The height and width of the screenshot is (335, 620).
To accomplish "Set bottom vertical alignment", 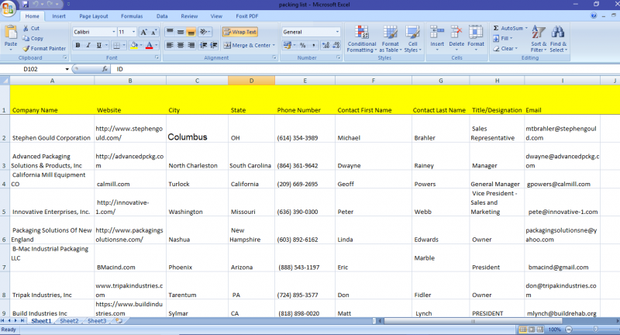I will point(191,32).
